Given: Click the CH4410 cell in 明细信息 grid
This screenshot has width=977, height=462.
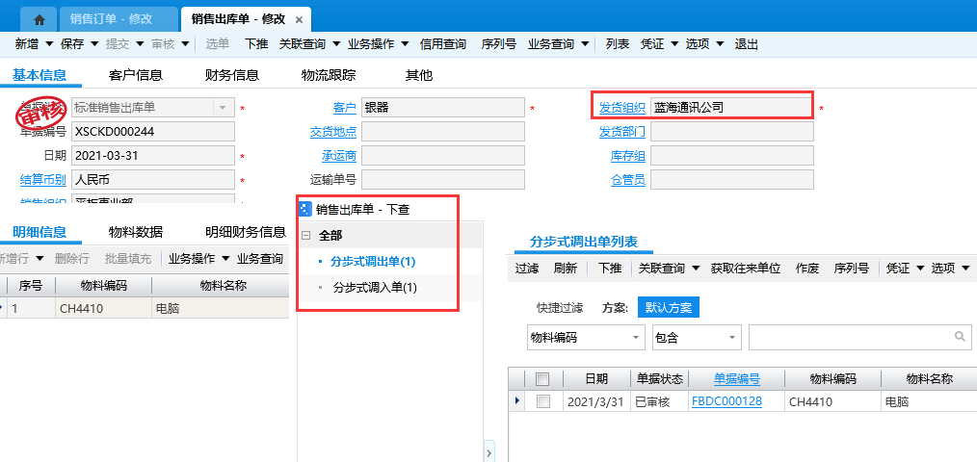Looking at the screenshot, I should (x=103, y=308).
